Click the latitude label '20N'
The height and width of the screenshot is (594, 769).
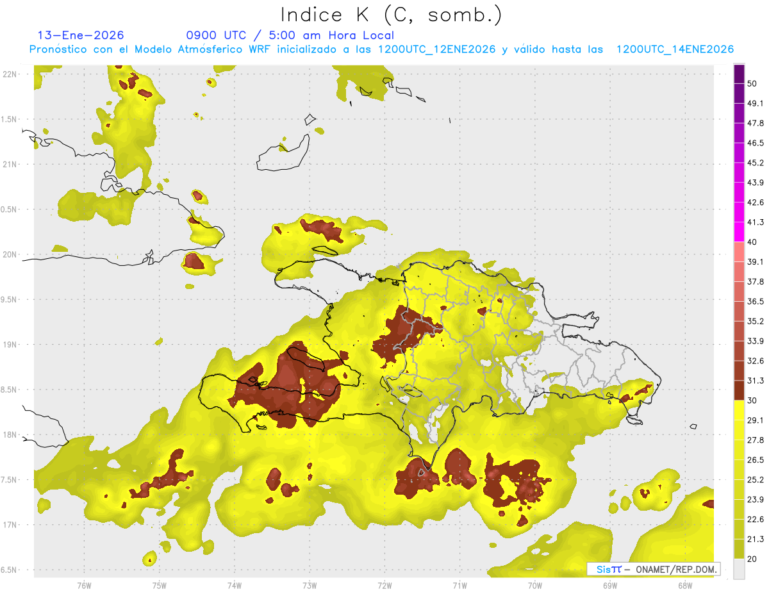[x=10, y=254]
